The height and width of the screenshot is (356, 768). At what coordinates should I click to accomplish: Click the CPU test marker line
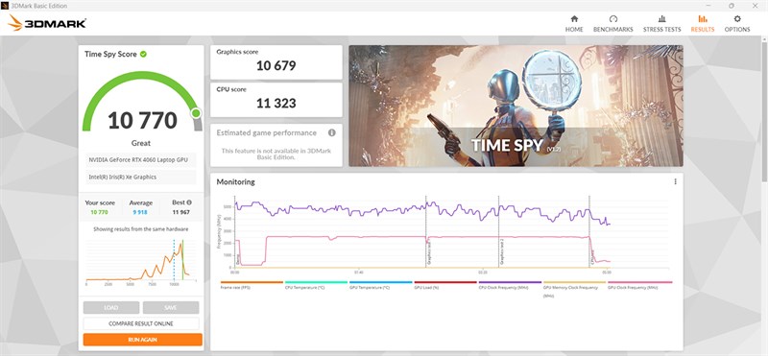tap(589, 231)
